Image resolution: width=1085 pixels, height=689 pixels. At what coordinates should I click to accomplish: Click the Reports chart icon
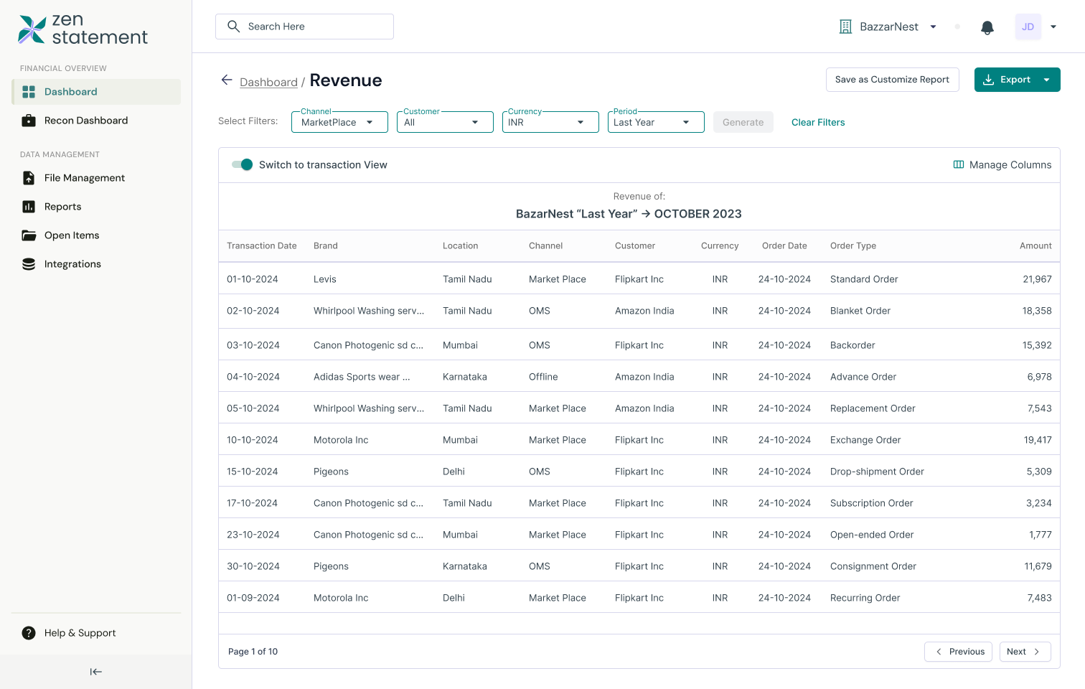click(x=29, y=207)
